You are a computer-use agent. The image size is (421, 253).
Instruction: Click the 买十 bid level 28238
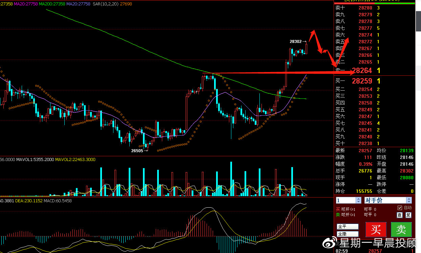coord(365,143)
